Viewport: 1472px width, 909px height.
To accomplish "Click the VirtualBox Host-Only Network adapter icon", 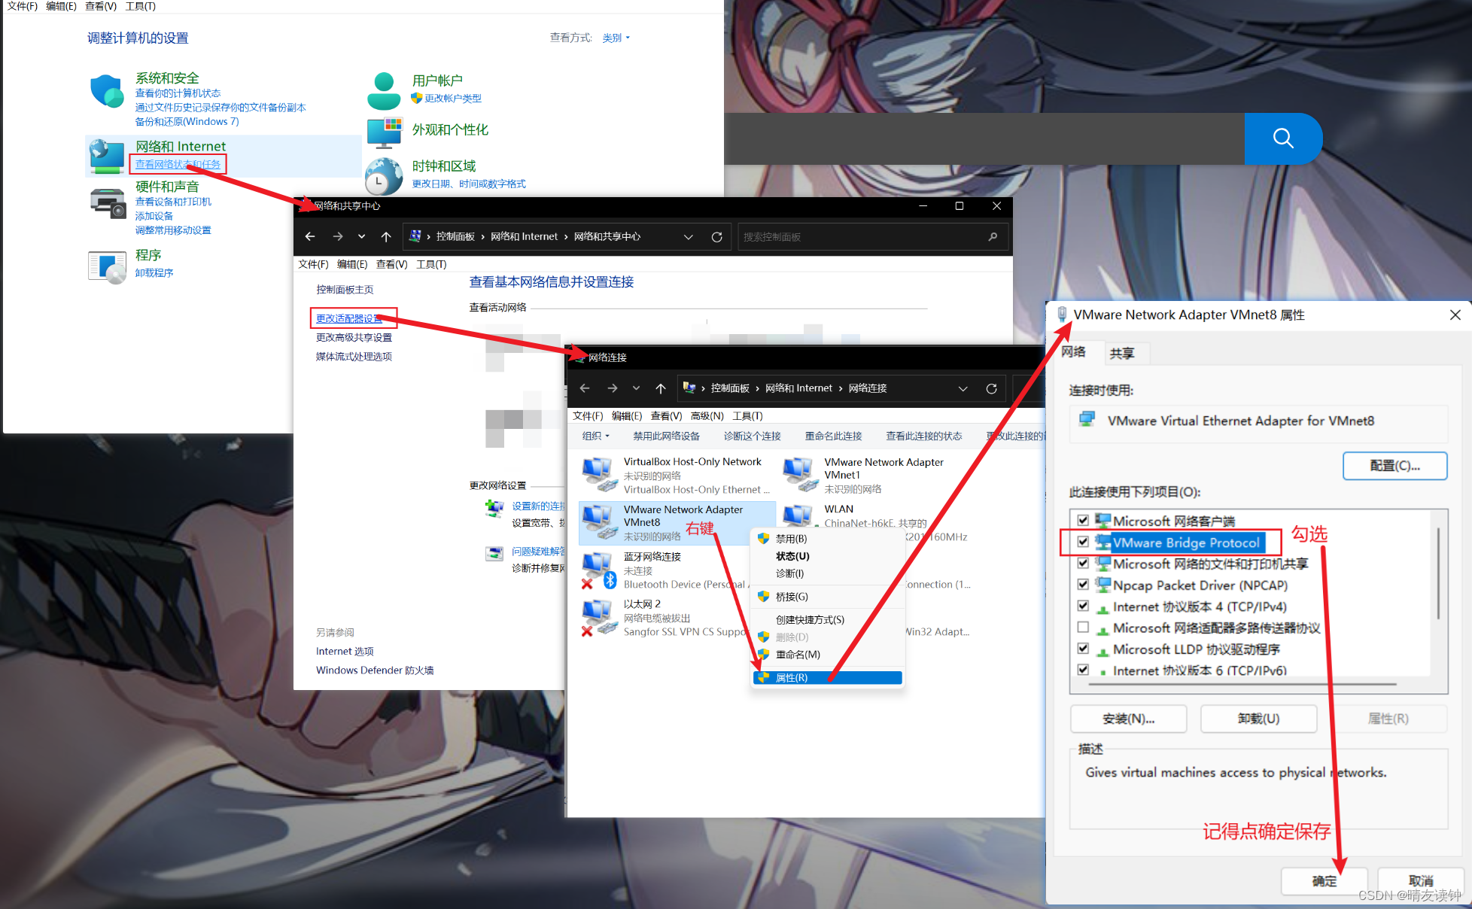I will pyautogui.click(x=599, y=475).
